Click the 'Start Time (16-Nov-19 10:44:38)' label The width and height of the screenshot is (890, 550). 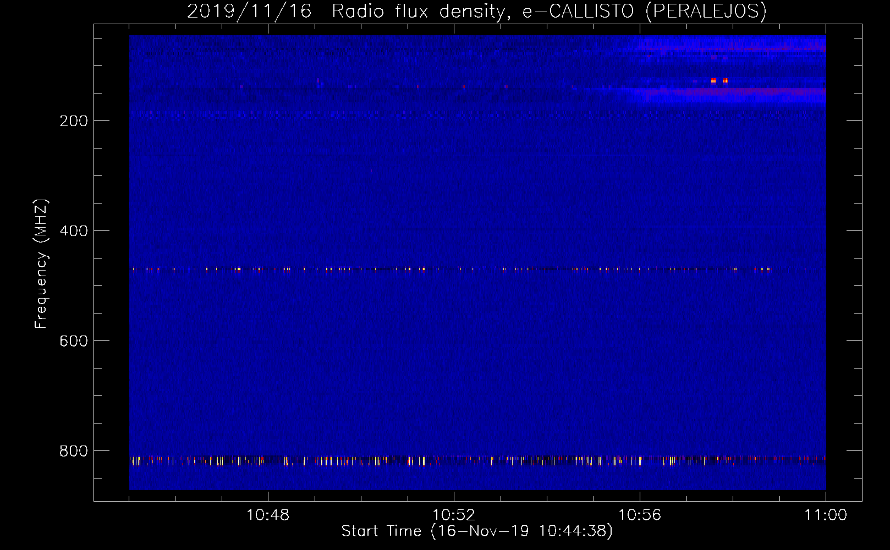point(477,531)
